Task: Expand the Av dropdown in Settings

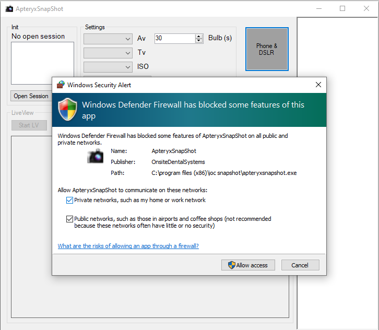Action: (108, 39)
